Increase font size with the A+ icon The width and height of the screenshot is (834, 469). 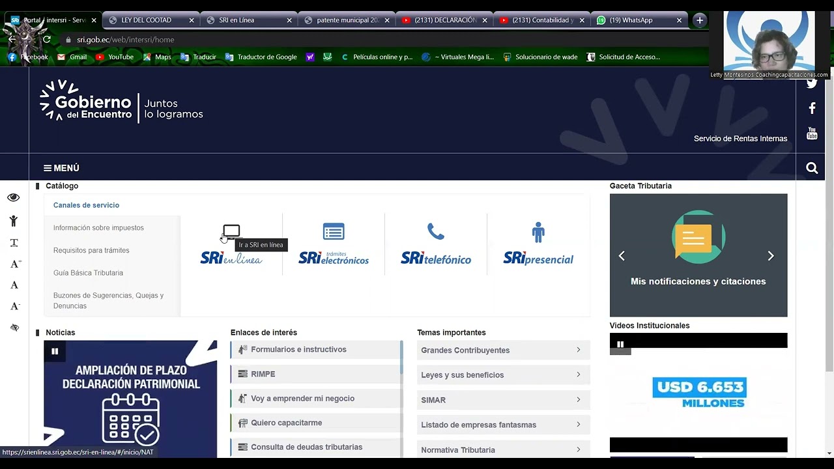point(15,264)
